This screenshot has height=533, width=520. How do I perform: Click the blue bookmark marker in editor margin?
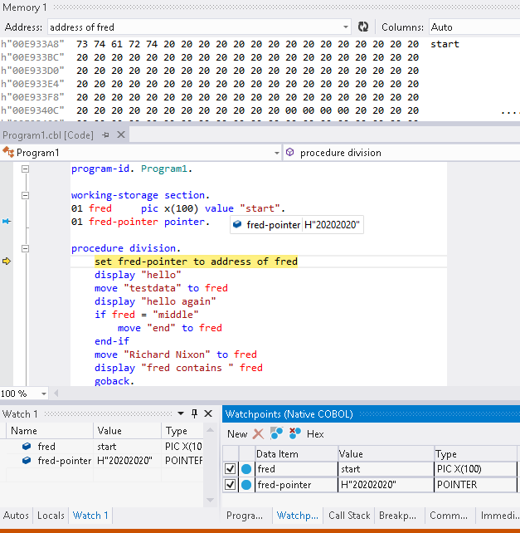click(7, 222)
